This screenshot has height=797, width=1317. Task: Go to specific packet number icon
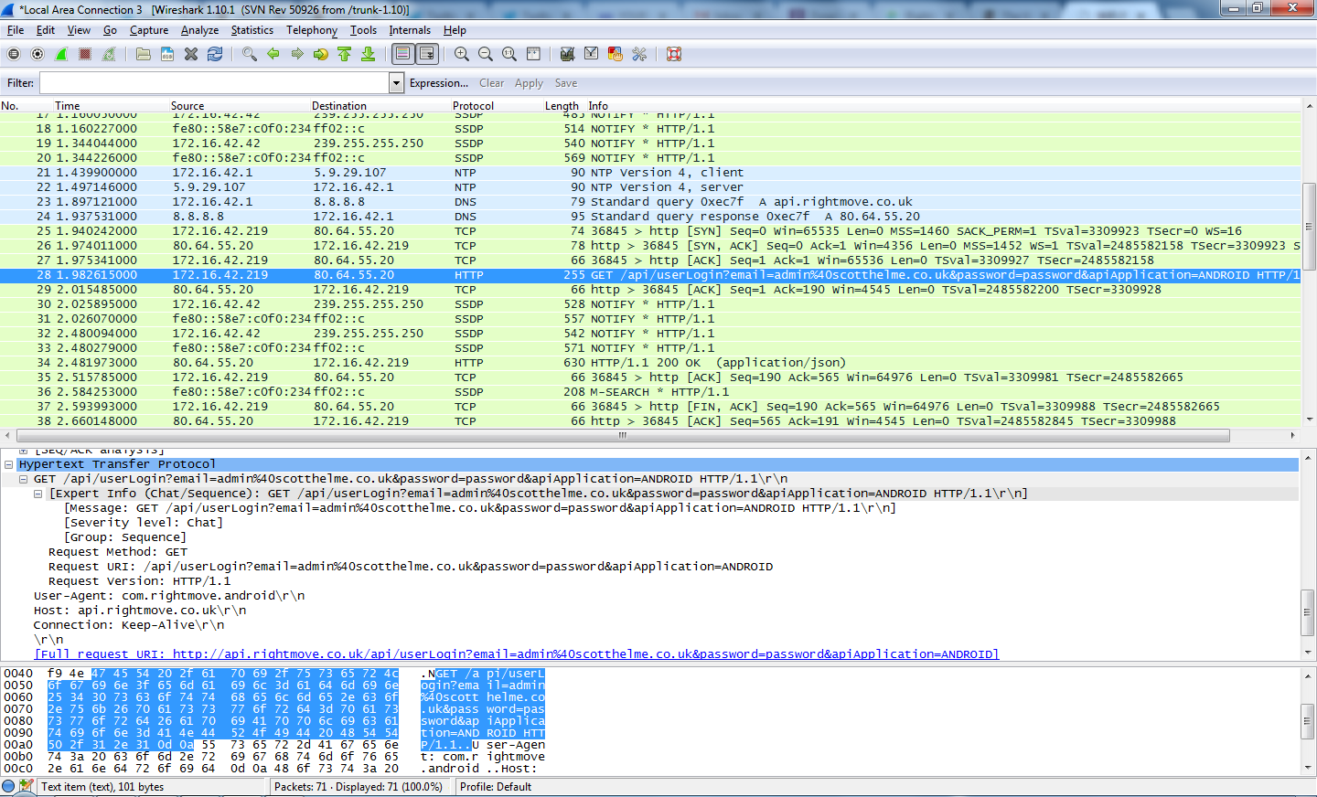321,55
